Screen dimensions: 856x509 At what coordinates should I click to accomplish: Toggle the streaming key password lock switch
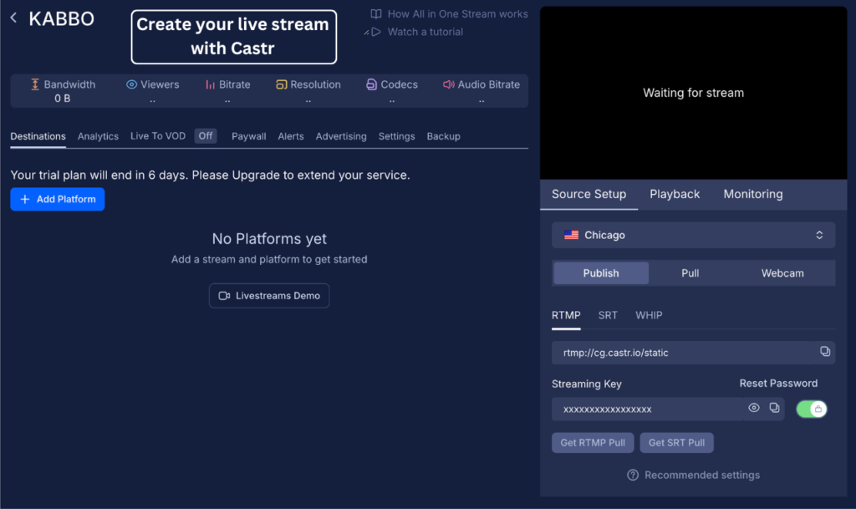(x=811, y=409)
